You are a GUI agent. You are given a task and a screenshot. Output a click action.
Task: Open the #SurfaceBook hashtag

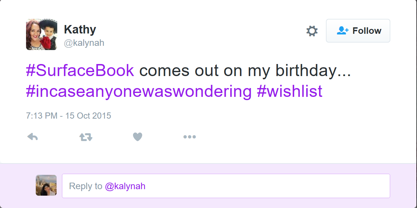pyautogui.click(x=80, y=71)
